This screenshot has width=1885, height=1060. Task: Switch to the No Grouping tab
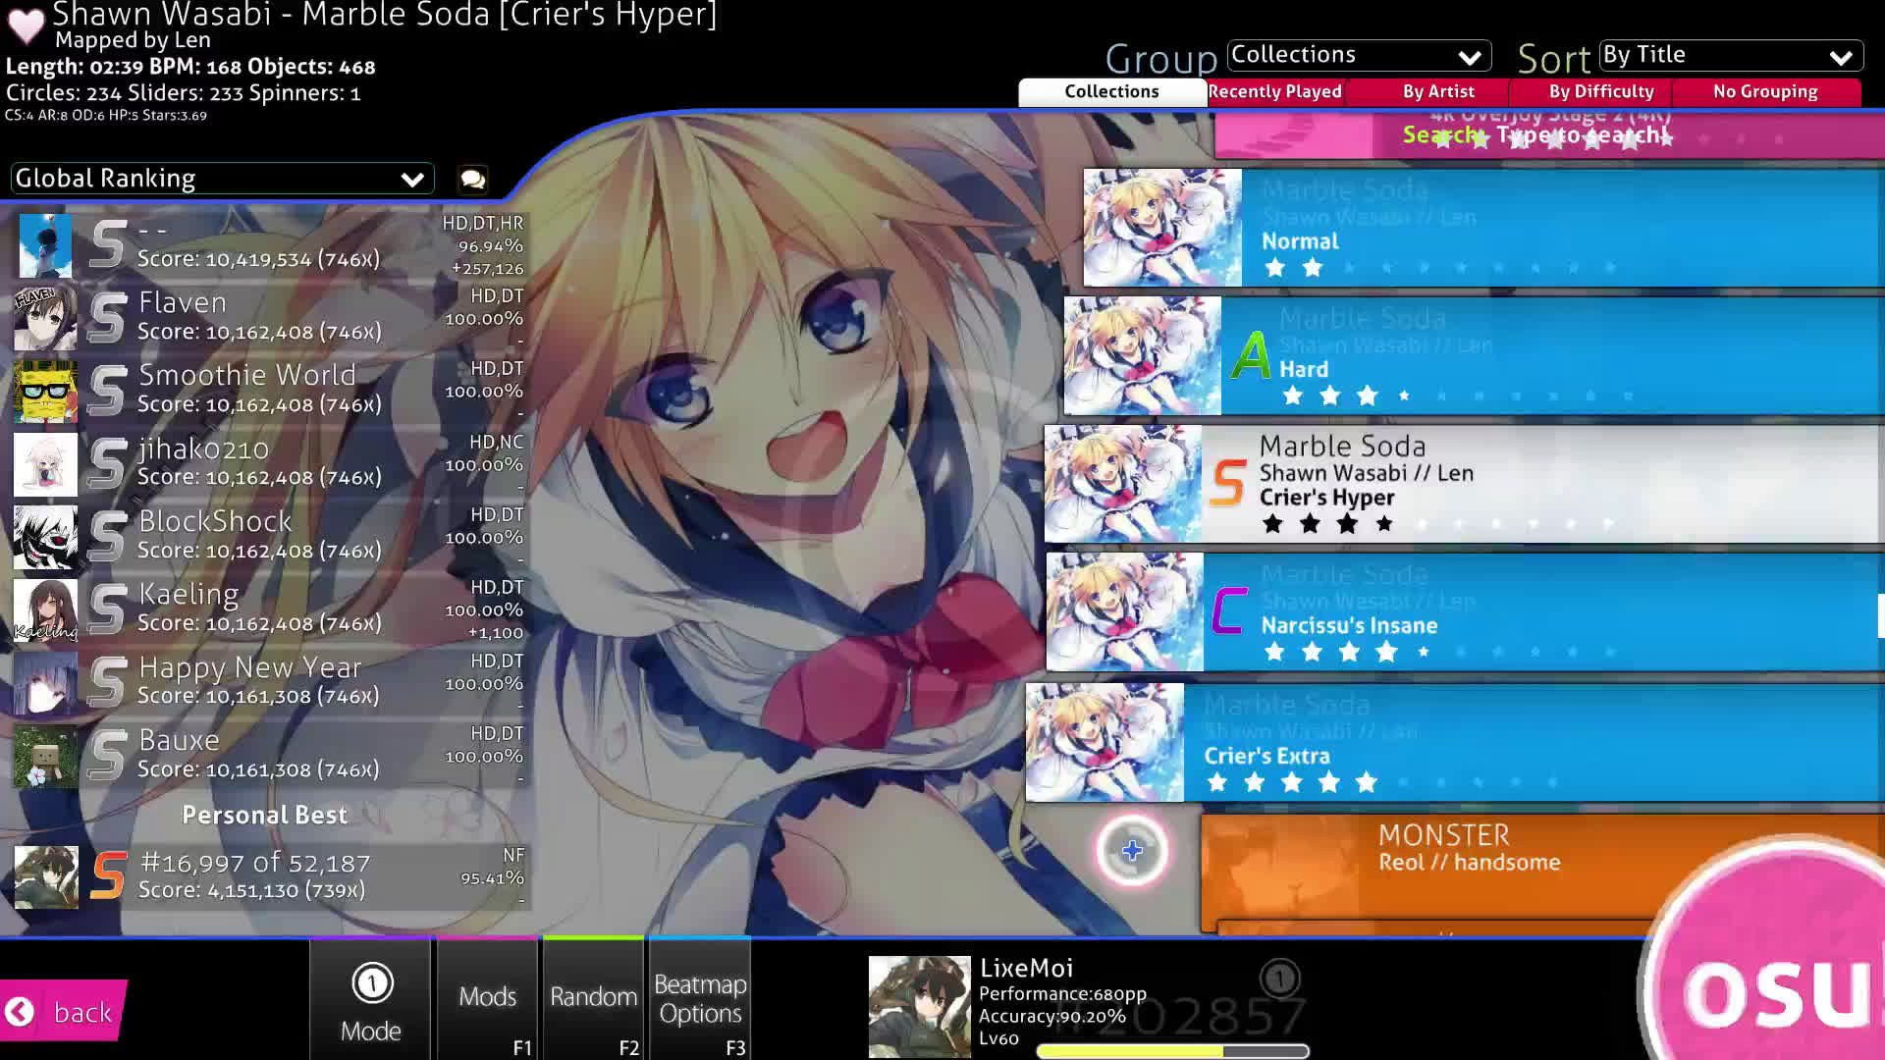point(1765,92)
